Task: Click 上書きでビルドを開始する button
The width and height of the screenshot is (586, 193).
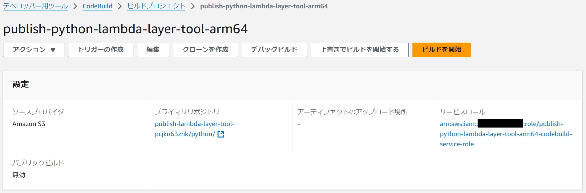Action: coord(360,50)
